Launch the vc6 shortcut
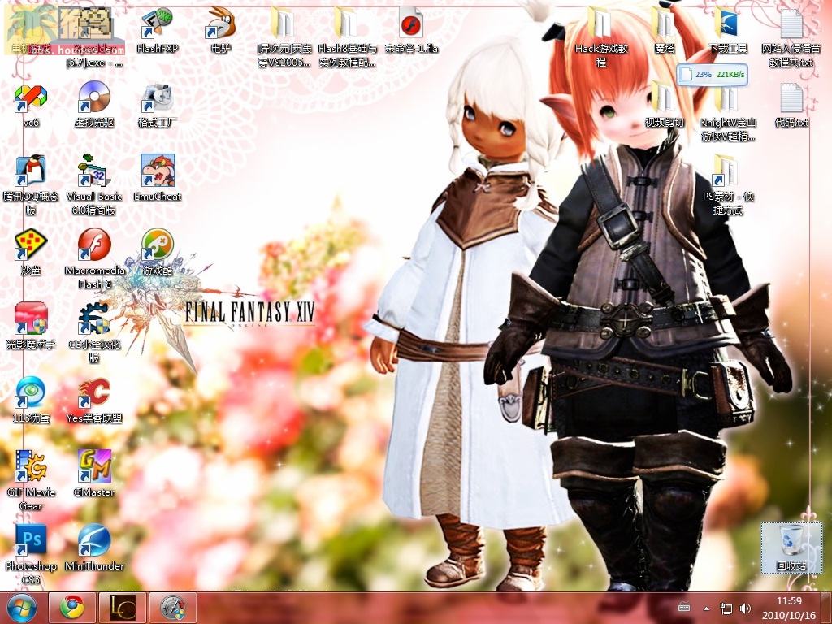This screenshot has height=624, width=832. [31, 106]
